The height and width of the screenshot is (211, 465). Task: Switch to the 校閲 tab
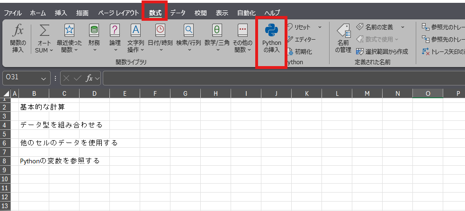pos(201,13)
